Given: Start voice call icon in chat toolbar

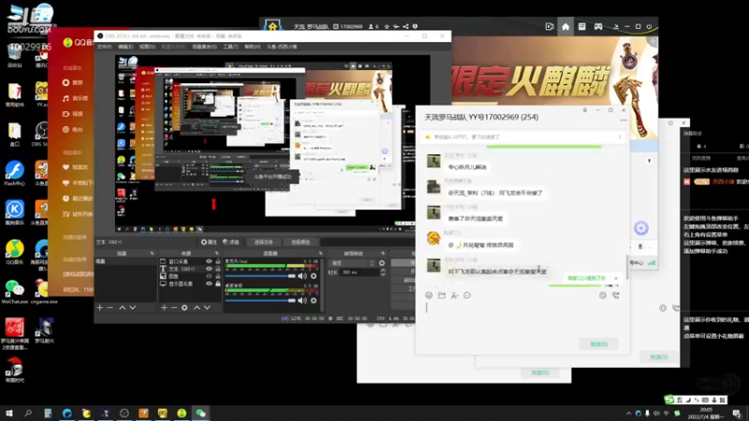Looking at the screenshot, I should pyautogui.click(x=616, y=296).
